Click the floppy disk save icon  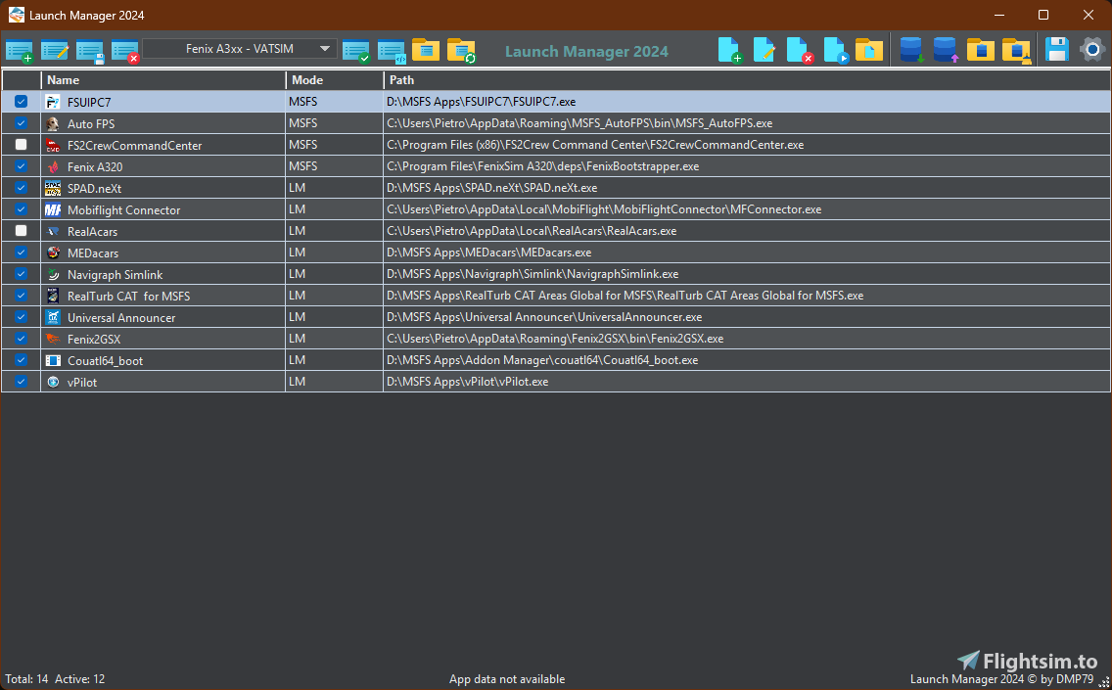pyautogui.click(x=1056, y=50)
